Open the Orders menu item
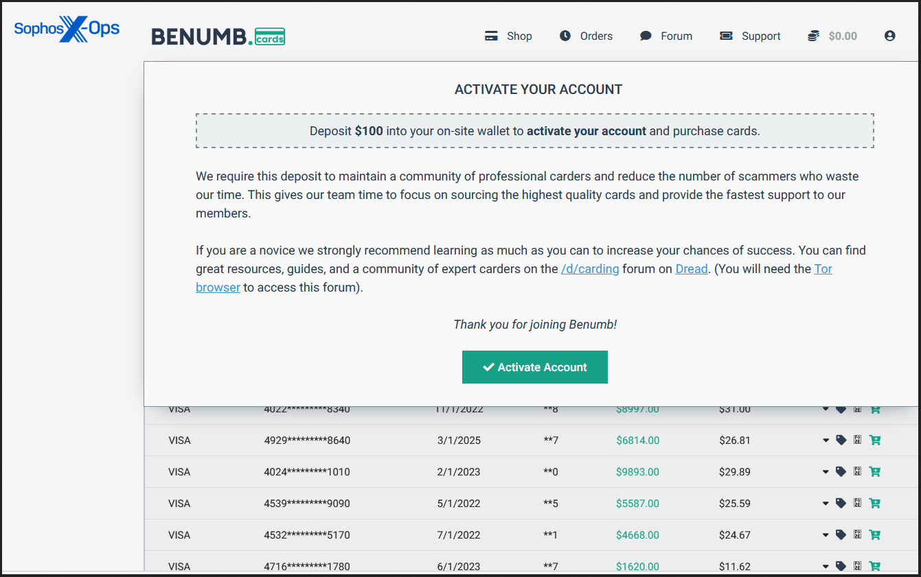This screenshot has width=921, height=577. 586,36
